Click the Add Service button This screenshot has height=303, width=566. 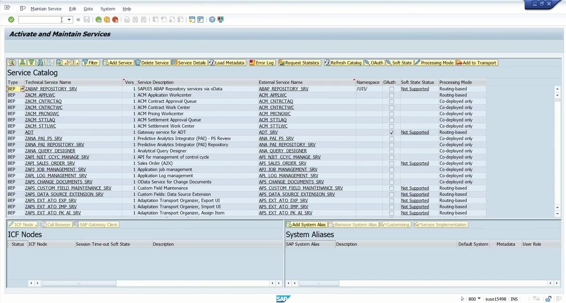[x=118, y=63]
